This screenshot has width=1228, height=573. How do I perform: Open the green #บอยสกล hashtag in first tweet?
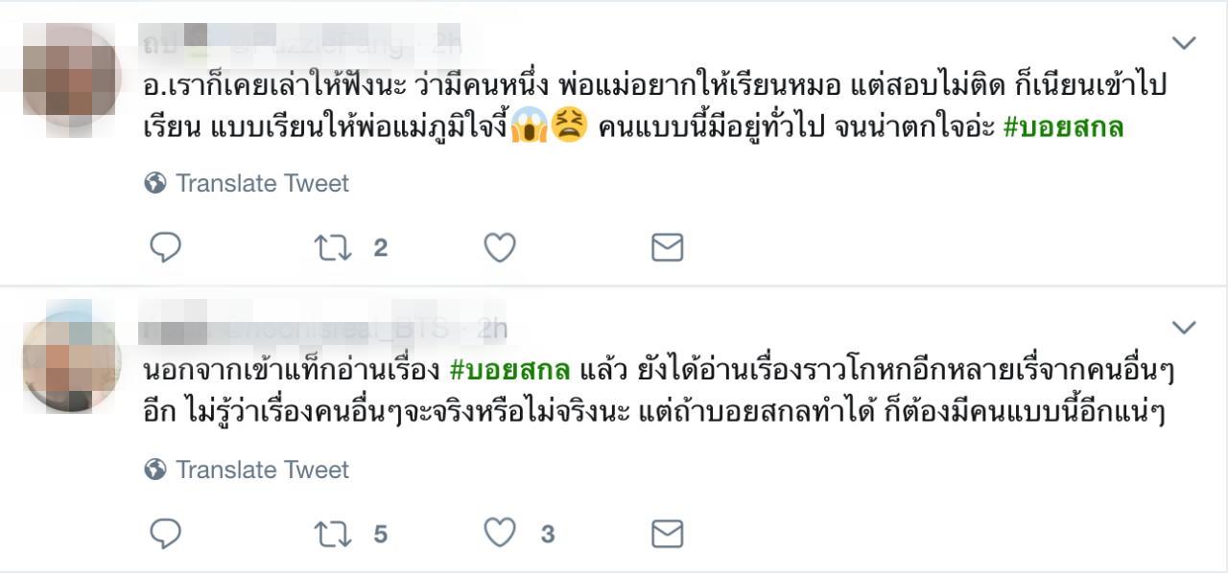point(1063,126)
